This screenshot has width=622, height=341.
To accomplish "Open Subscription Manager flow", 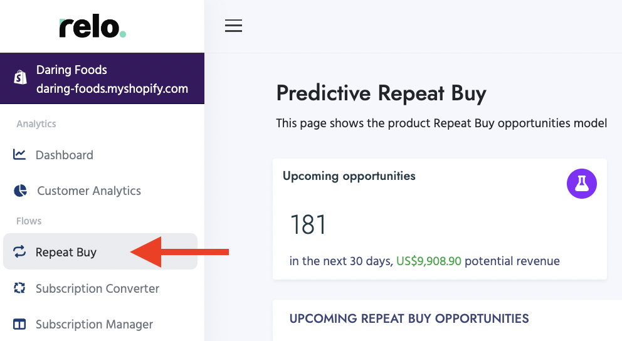I will point(94,324).
